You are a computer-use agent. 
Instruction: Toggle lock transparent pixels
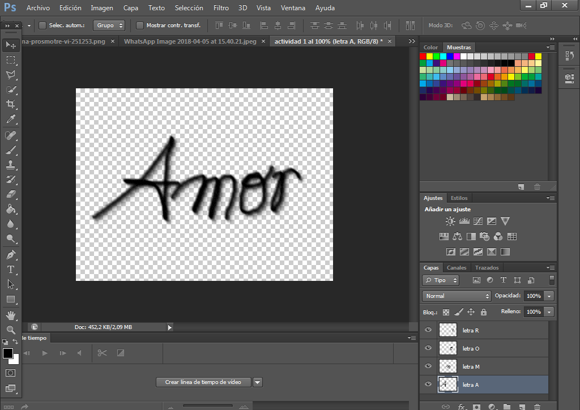446,312
